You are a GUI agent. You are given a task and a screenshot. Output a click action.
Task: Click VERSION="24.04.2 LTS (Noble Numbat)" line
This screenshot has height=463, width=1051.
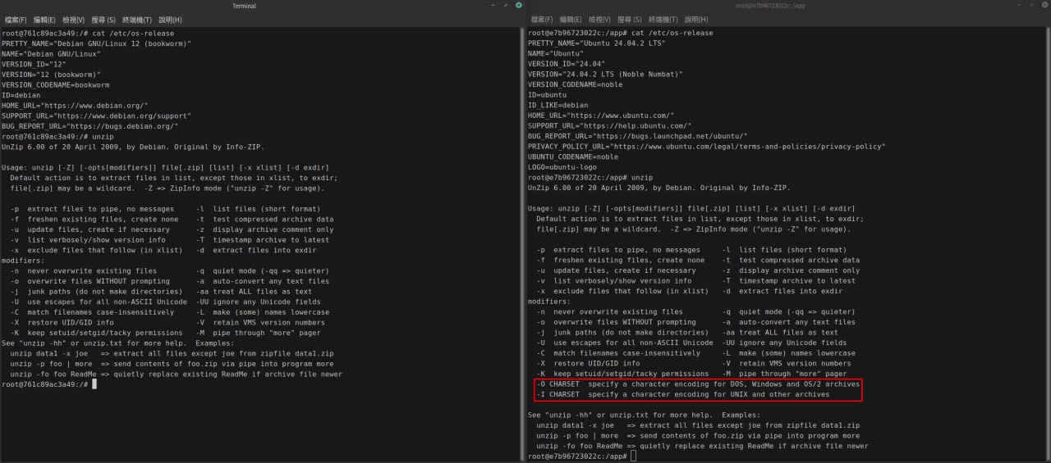pos(605,75)
